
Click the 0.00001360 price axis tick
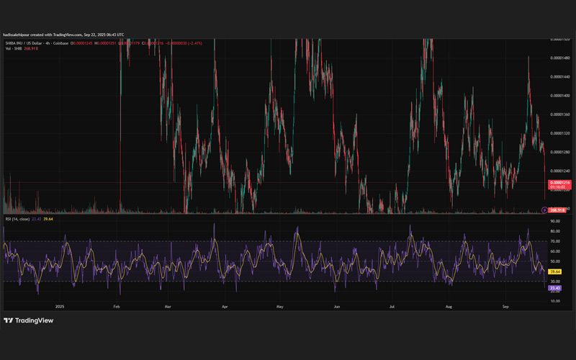pyautogui.click(x=560, y=114)
